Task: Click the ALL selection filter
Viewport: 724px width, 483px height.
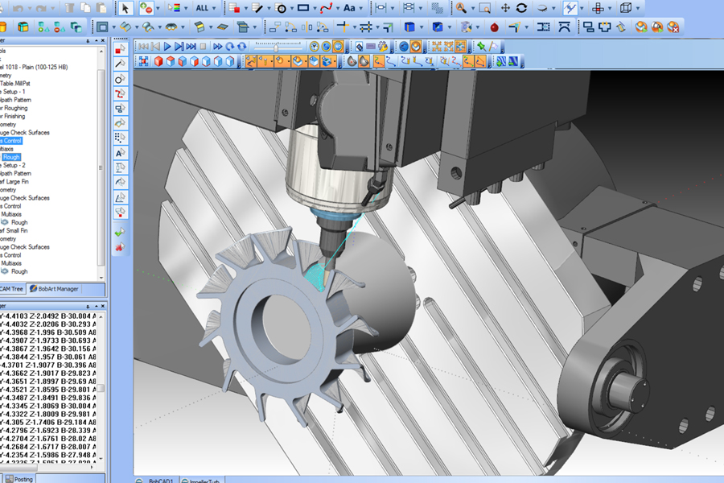Action: pyautogui.click(x=202, y=8)
